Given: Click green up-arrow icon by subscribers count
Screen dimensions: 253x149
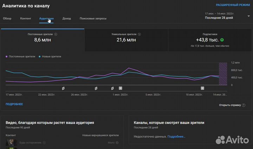Looking at the screenshot, I should [222, 40].
